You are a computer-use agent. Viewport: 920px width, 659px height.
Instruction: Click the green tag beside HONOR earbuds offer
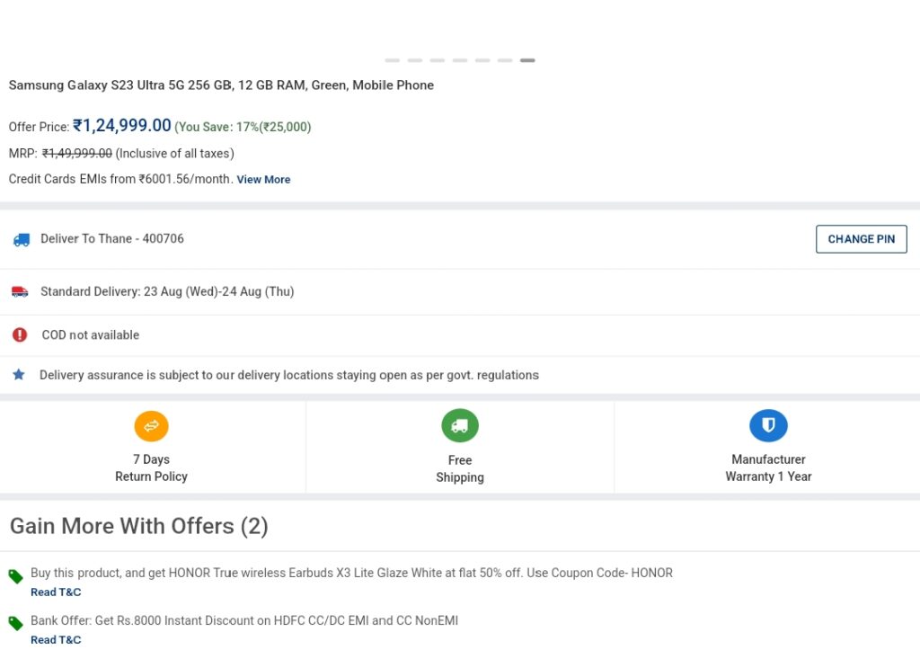16,576
